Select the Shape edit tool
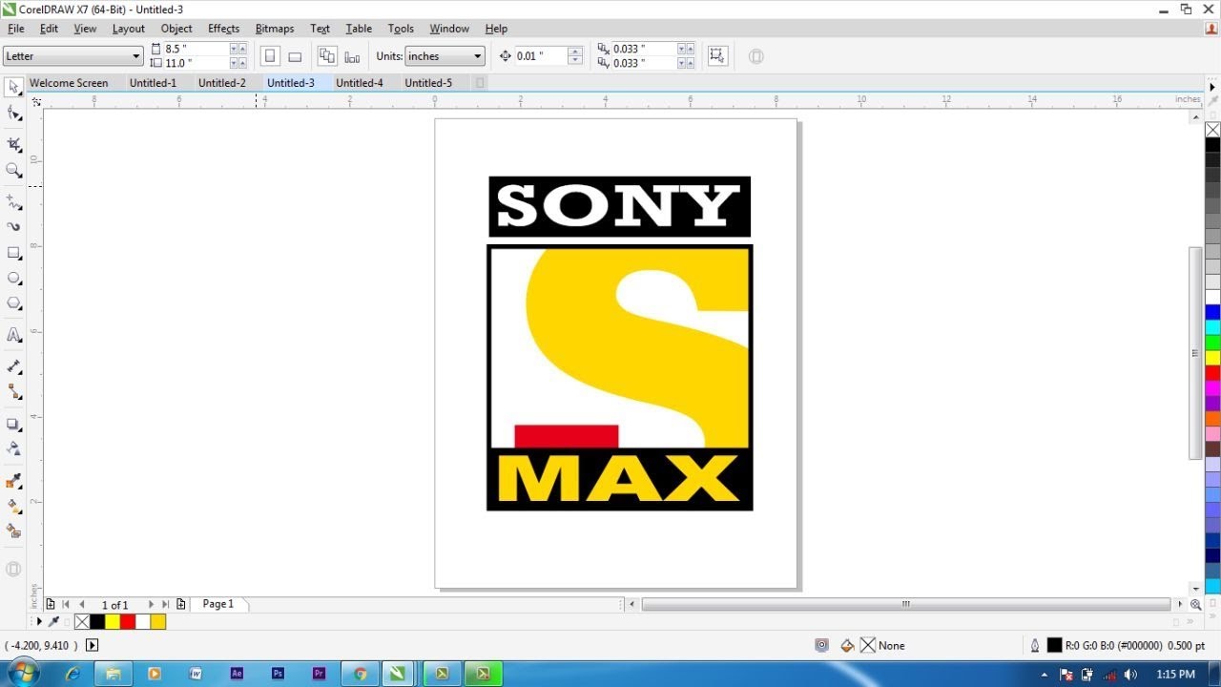This screenshot has width=1221, height=687. tap(14, 114)
